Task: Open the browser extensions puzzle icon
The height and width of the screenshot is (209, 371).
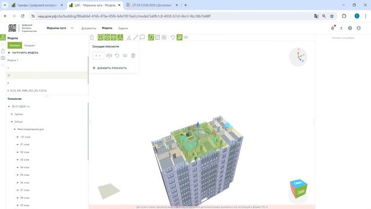Action: [344, 16]
